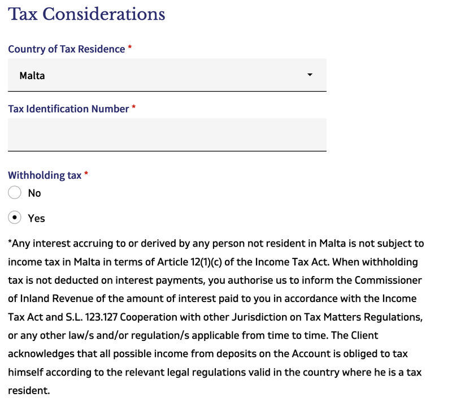This screenshot has width=452, height=406.
Task: Click the disclaimer's final word resident
Action: point(29,390)
